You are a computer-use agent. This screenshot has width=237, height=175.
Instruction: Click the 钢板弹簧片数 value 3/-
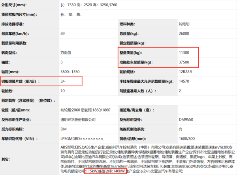(64, 81)
